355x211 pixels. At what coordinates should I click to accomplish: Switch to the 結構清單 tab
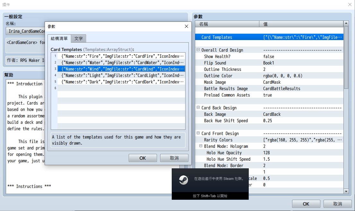pyautogui.click(x=59, y=38)
